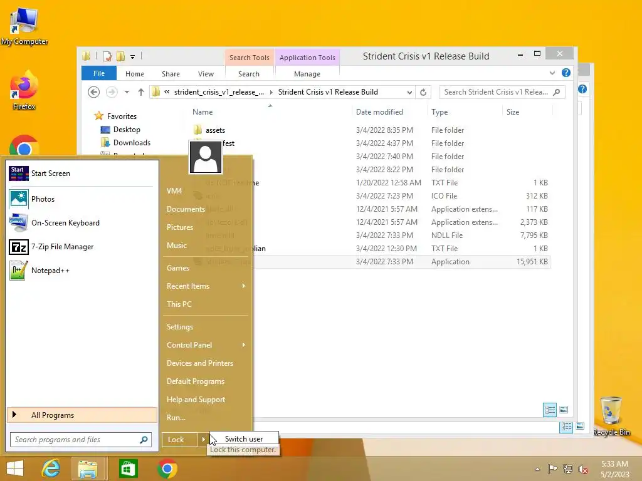Viewport: 642px width, 481px height.
Task: Open the Recycle Bin
Action: tap(611, 416)
